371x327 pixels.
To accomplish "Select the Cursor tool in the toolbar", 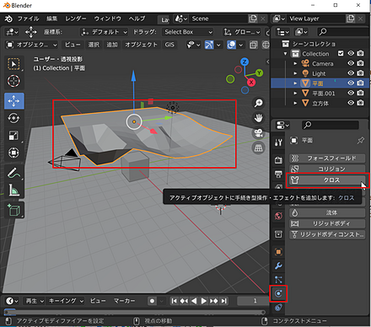I will (13, 81).
